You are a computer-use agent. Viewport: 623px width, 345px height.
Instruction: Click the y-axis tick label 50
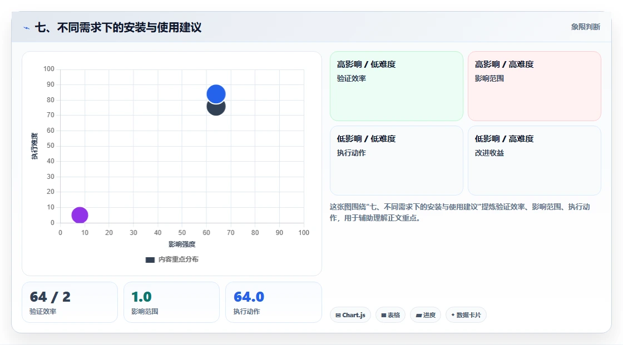pos(51,146)
